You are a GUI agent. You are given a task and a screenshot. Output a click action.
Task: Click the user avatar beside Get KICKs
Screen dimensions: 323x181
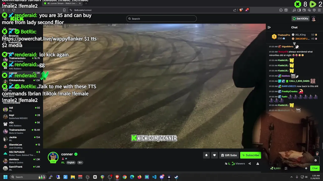[x=313, y=19]
